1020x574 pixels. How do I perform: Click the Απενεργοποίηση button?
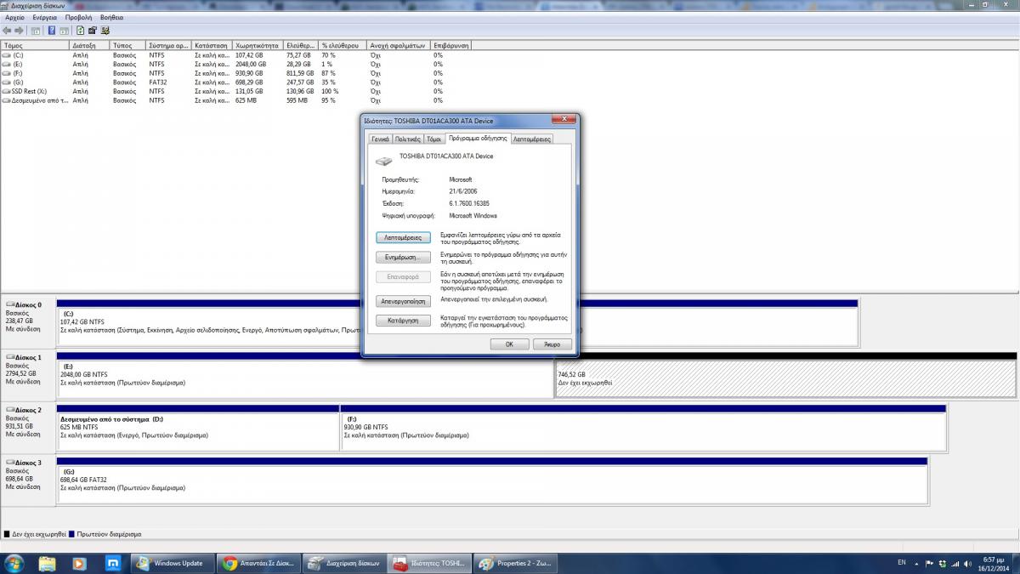coord(403,301)
